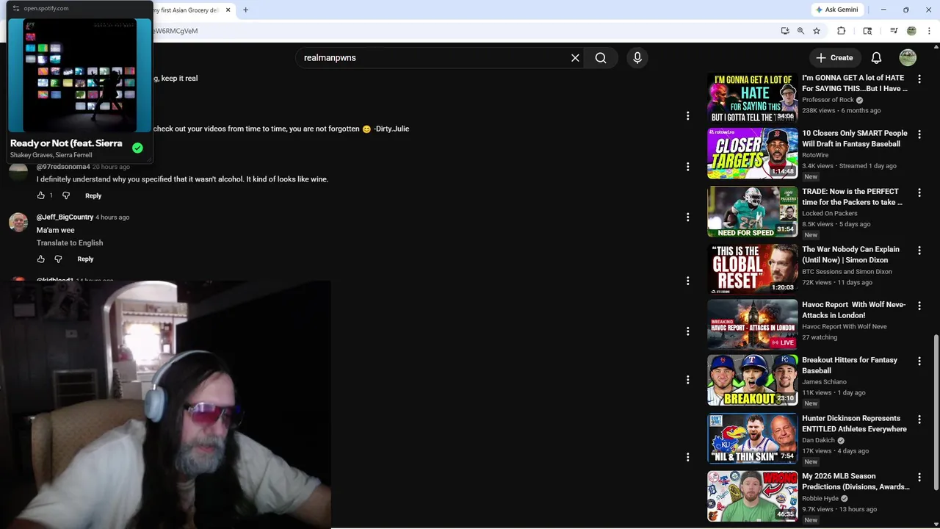Open the 'NIL & Thin Skin' thumbnail

(x=752, y=438)
